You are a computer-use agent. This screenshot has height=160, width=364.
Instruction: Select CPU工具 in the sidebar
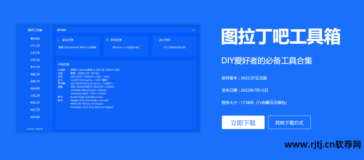[x=35, y=46]
